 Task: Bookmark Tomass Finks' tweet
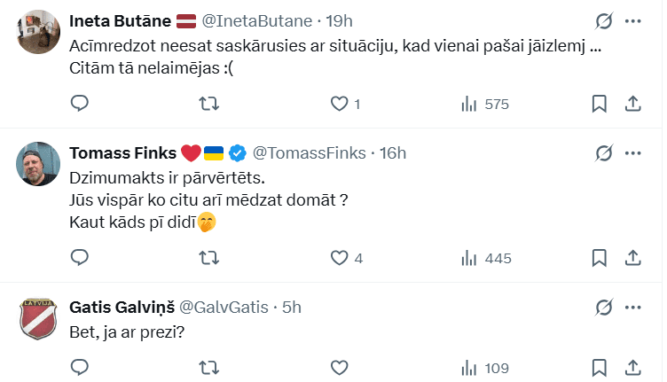[600, 259]
